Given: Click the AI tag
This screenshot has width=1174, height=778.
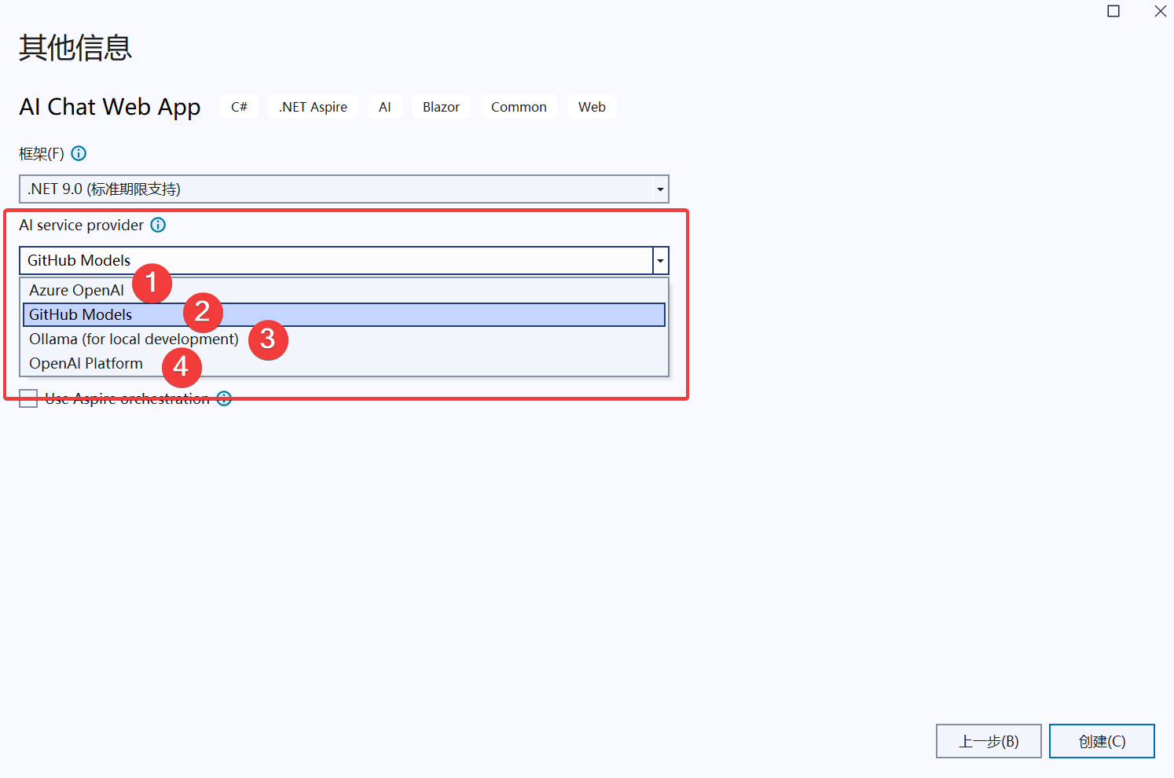Looking at the screenshot, I should click(x=385, y=107).
